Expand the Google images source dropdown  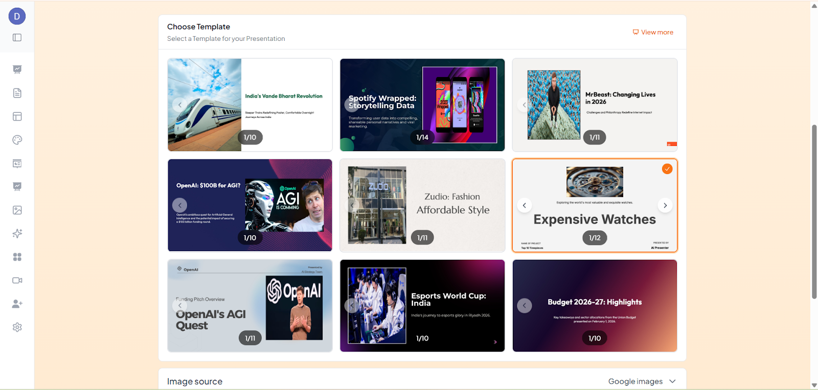coord(642,381)
